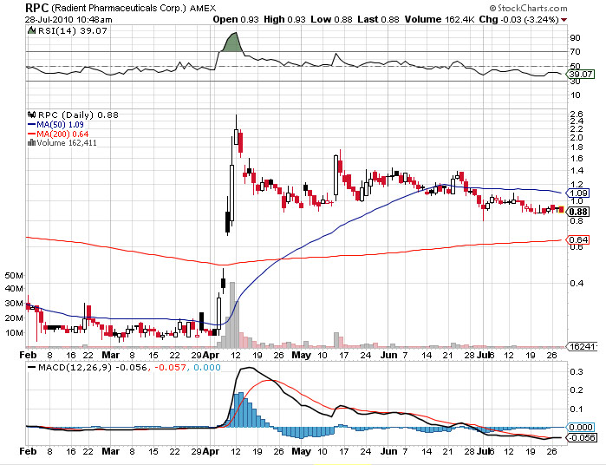Viewport: 606px width, 465px height.
Task: Click the 0.3 MACD axis label
Action: (577, 372)
